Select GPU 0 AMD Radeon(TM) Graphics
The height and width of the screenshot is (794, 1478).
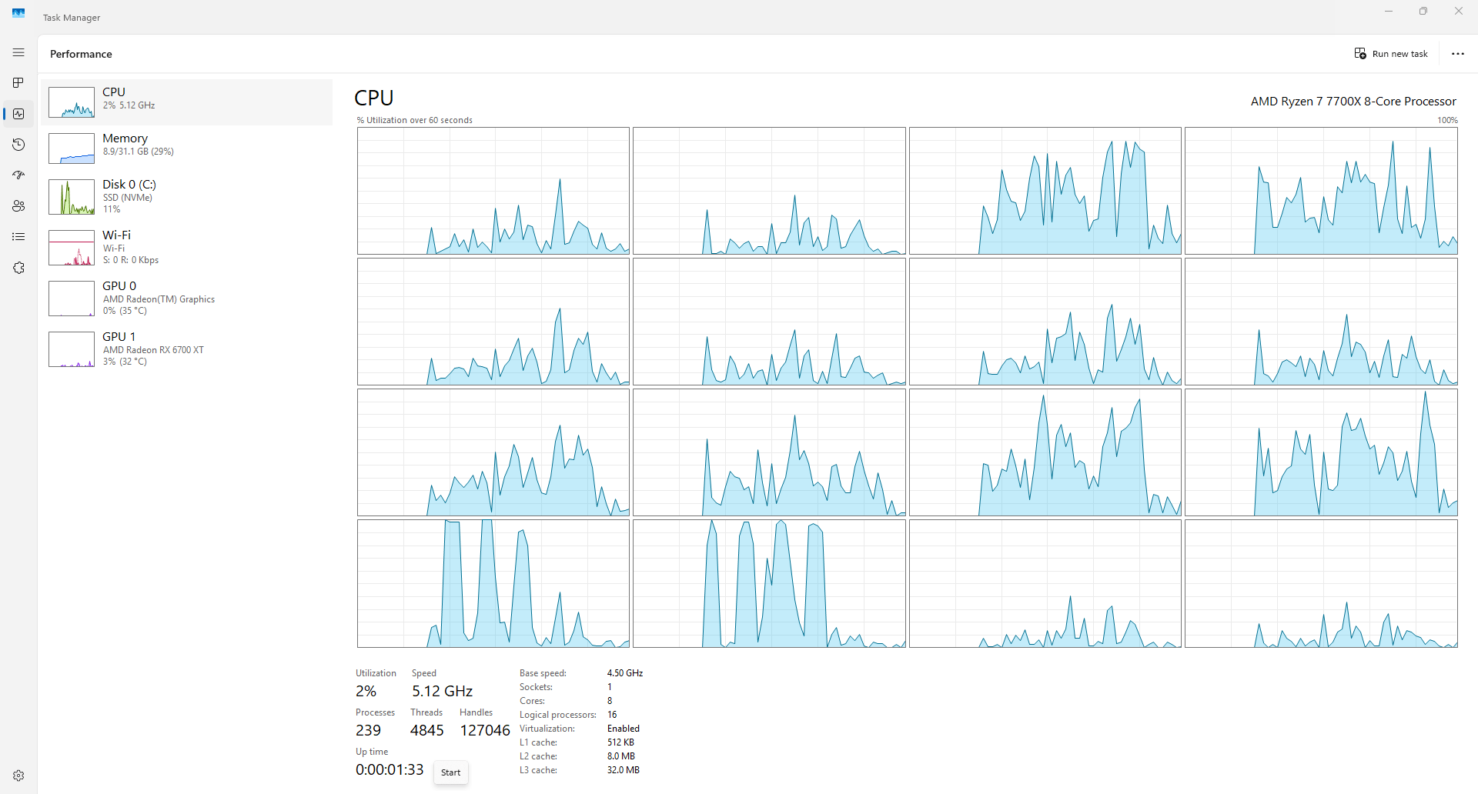[x=187, y=299]
